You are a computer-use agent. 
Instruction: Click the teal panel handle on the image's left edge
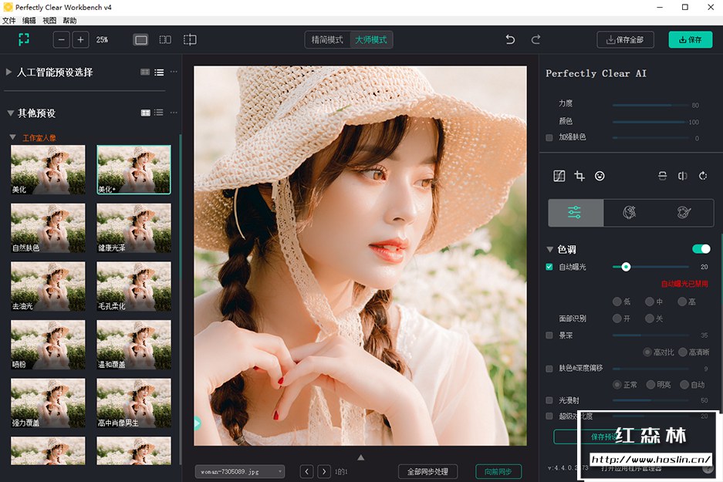coord(197,423)
